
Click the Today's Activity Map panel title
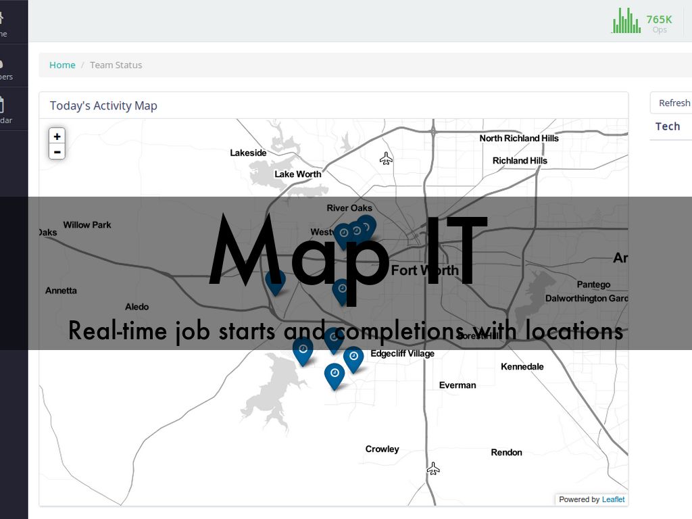[x=103, y=105]
